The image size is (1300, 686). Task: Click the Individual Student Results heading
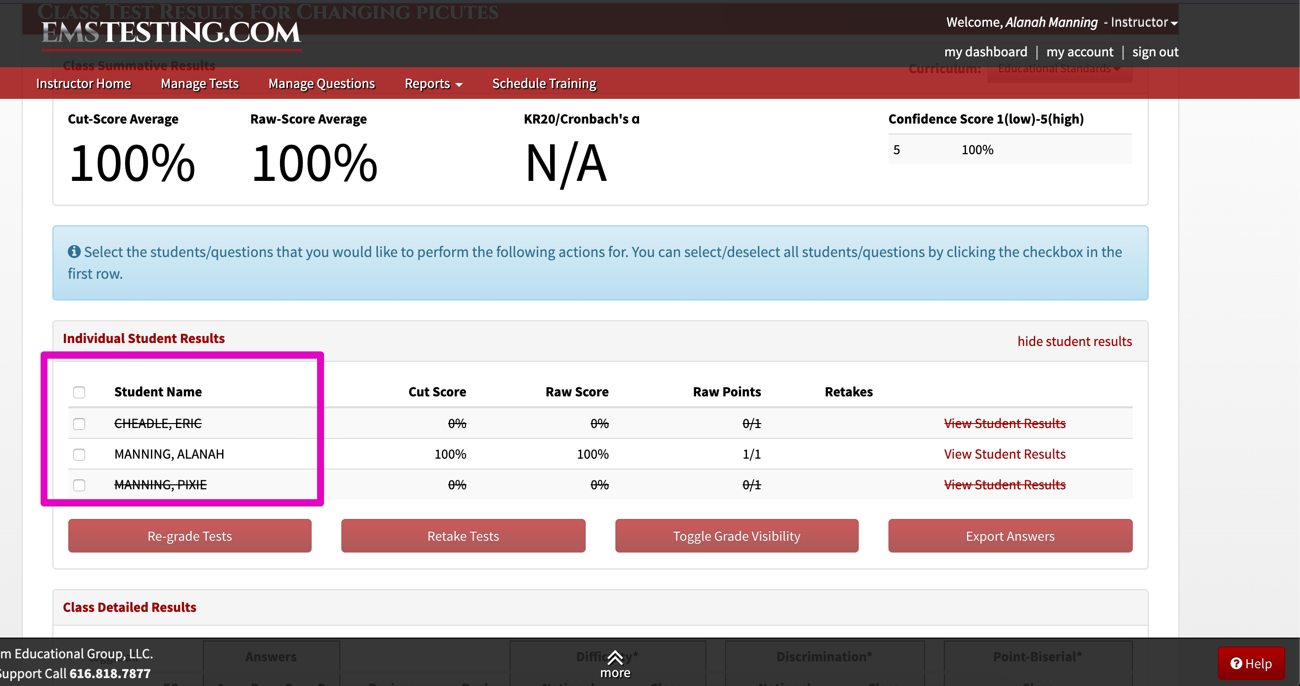(x=144, y=338)
